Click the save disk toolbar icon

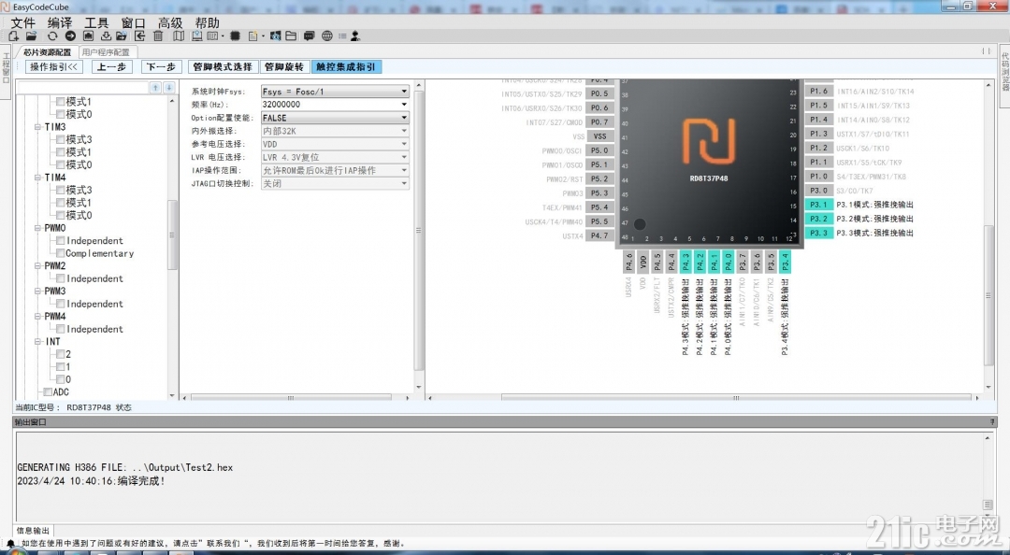(88, 36)
